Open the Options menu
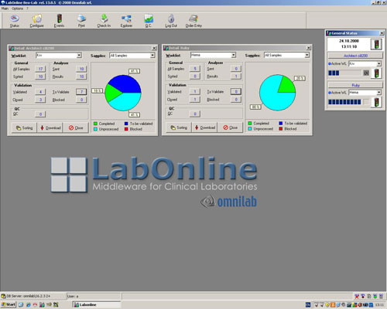The width and height of the screenshot is (387, 309). click(x=17, y=8)
